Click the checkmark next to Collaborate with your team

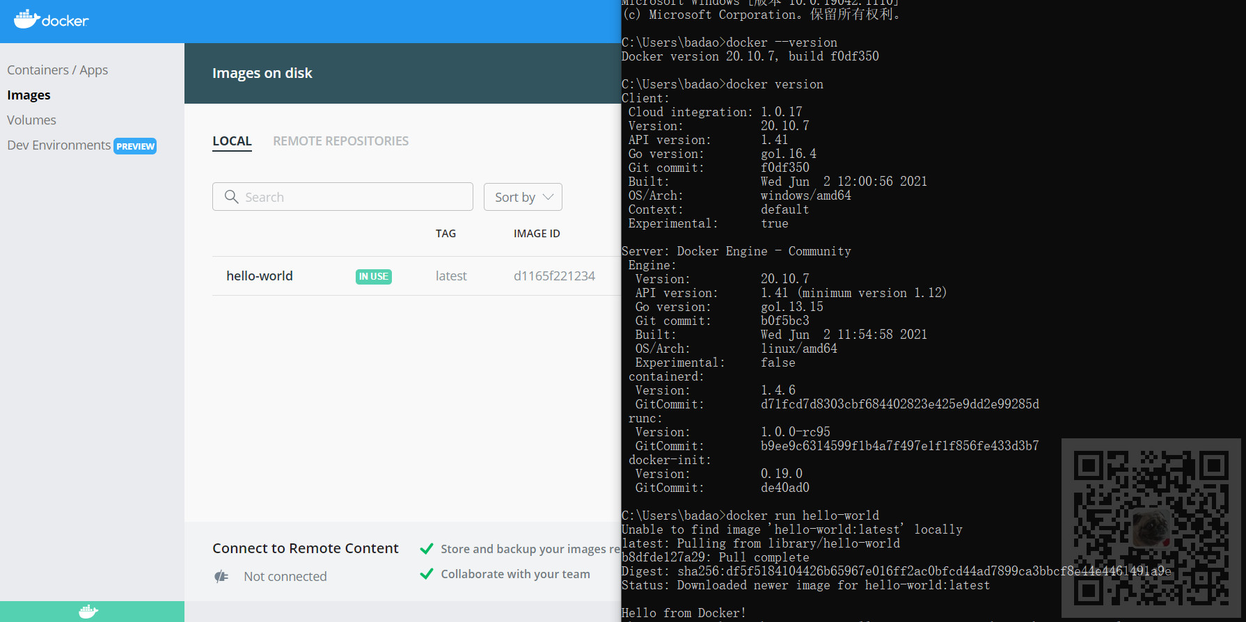(x=427, y=574)
